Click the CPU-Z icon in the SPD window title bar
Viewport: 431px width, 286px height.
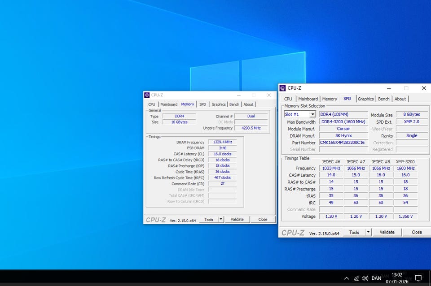point(282,88)
